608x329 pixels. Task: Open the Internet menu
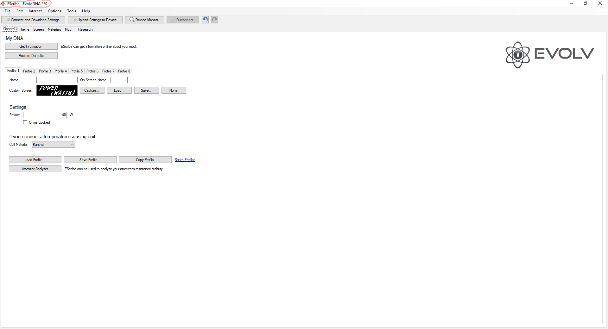(35, 11)
